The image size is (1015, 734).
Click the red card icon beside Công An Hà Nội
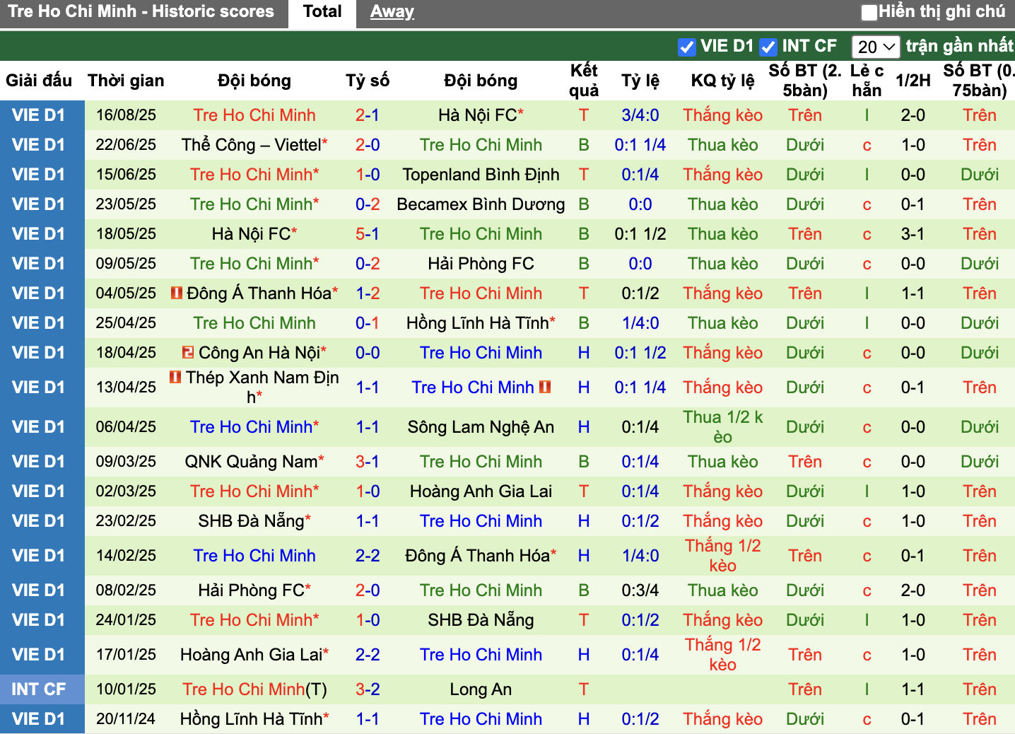coord(187,351)
